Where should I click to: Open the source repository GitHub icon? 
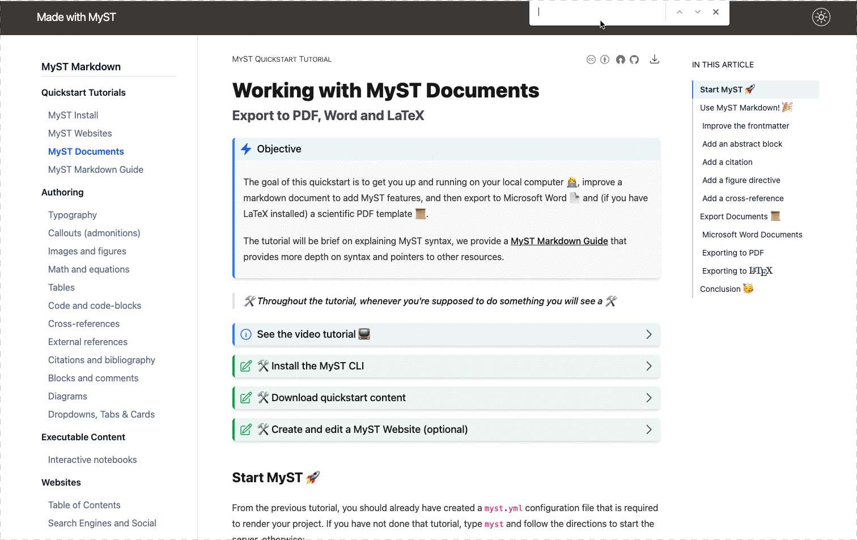634,59
